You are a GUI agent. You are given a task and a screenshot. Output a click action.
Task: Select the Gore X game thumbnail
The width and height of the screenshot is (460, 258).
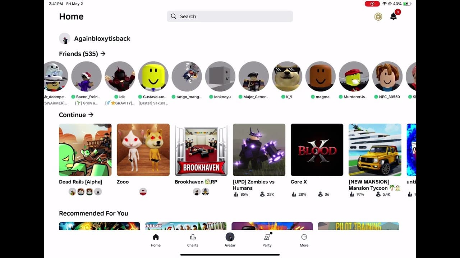tap(317, 150)
